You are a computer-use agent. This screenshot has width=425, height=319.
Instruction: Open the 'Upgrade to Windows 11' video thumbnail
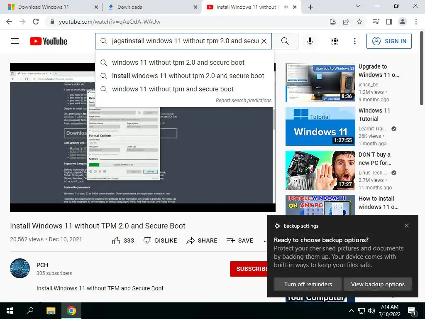click(x=320, y=83)
